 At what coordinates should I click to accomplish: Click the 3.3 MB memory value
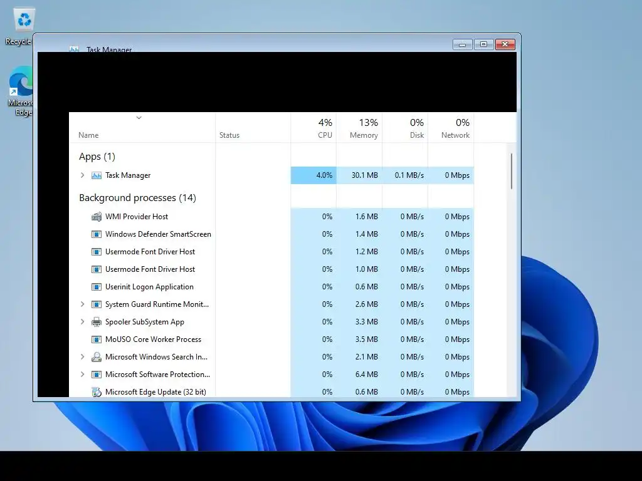(x=366, y=322)
